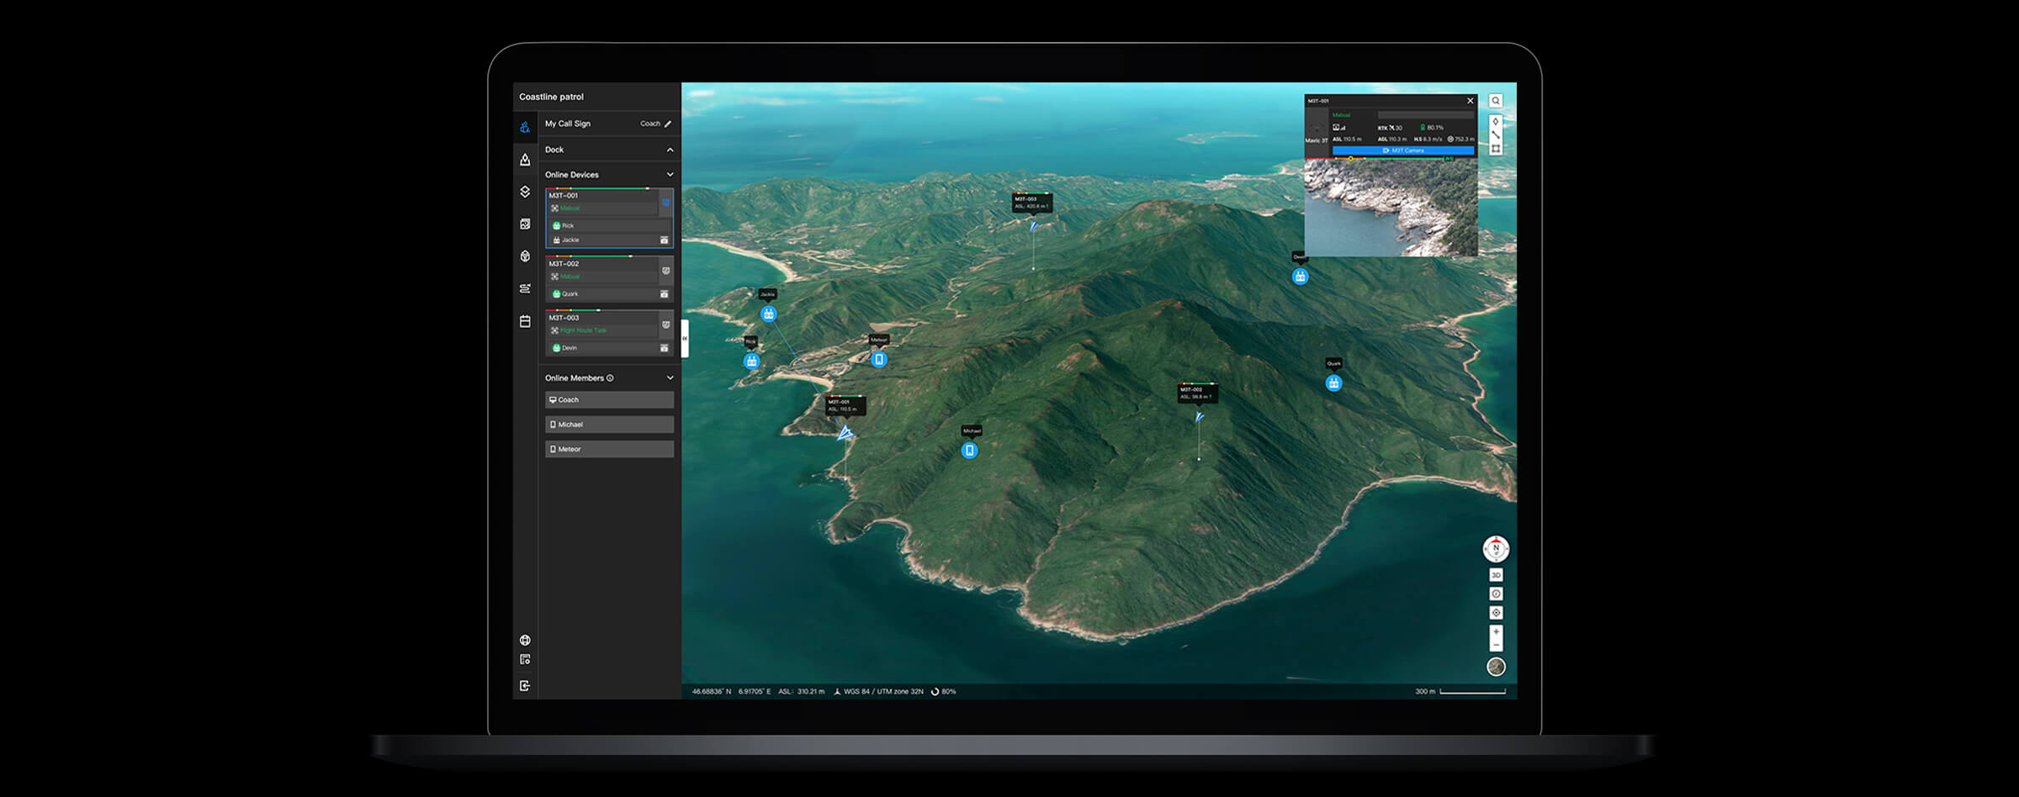Image resolution: width=2019 pixels, height=797 pixels.
Task: Open the flight routes icon in the sidebar
Action: pos(525,286)
